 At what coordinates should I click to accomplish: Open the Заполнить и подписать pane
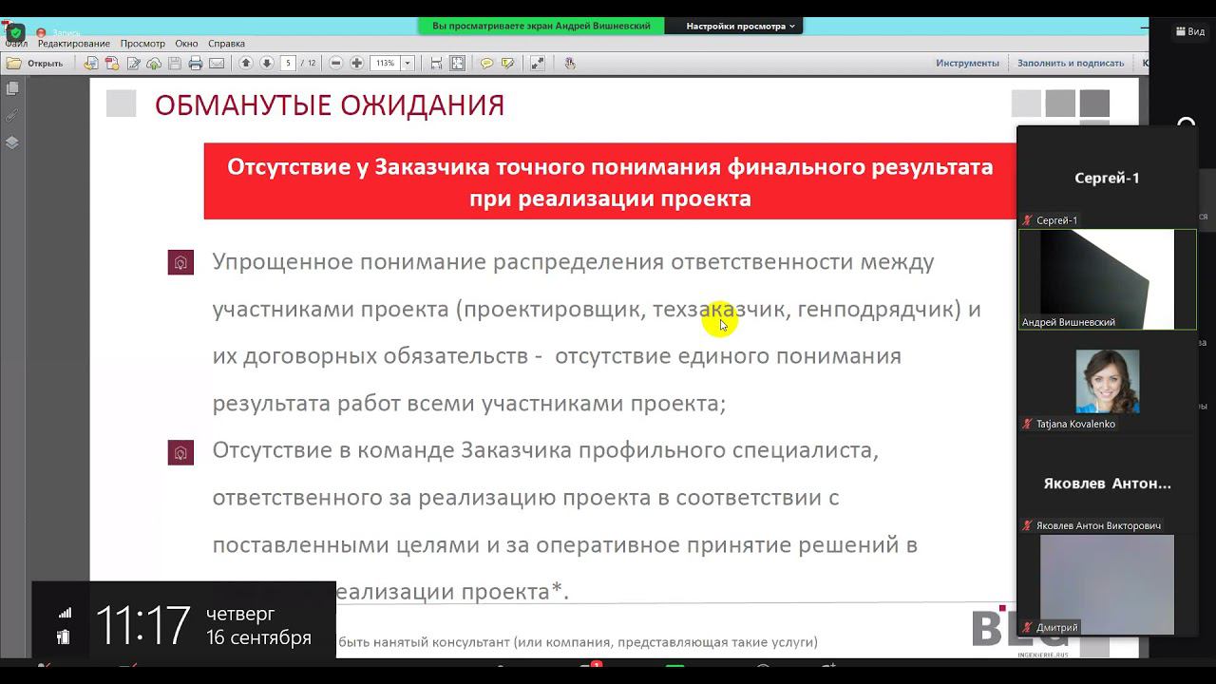tap(1071, 64)
